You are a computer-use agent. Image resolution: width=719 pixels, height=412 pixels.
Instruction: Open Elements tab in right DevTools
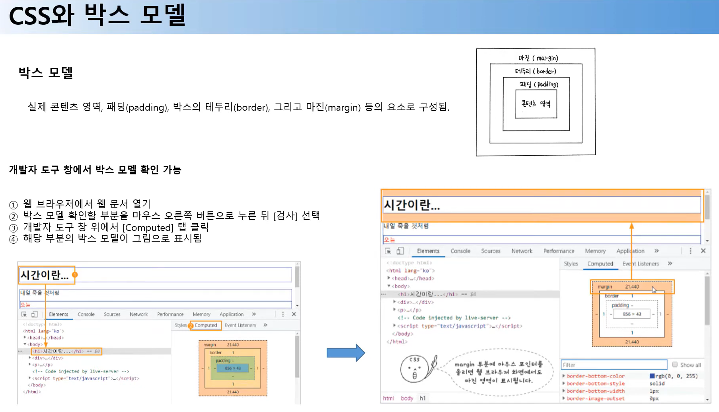coord(428,251)
